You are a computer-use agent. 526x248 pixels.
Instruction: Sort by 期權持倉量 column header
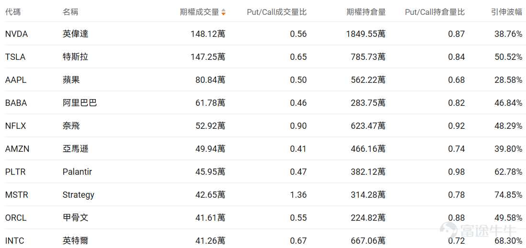pos(366,12)
